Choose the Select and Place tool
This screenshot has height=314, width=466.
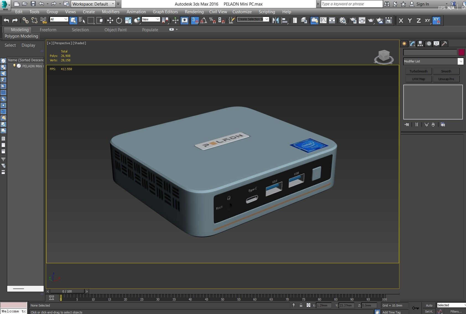(x=137, y=20)
